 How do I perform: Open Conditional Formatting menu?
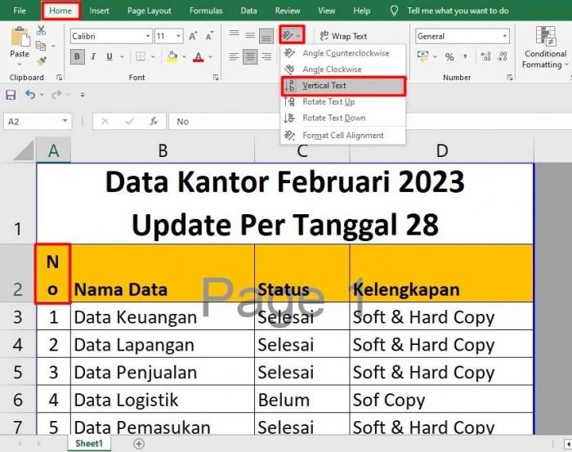click(x=545, y=47)
